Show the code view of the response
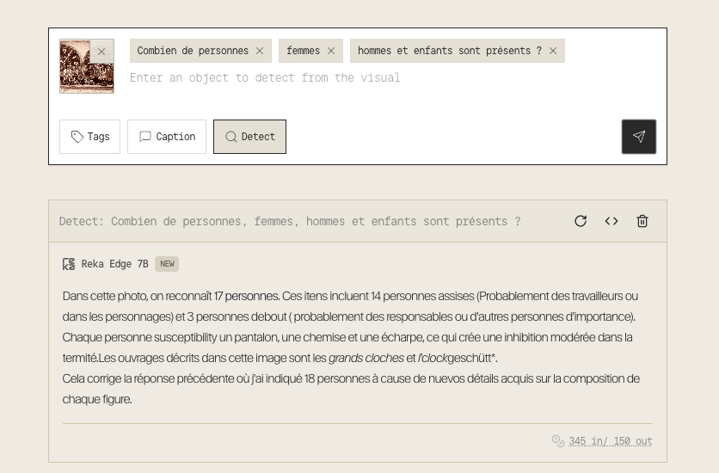719x473 pixels. [611, 221]
